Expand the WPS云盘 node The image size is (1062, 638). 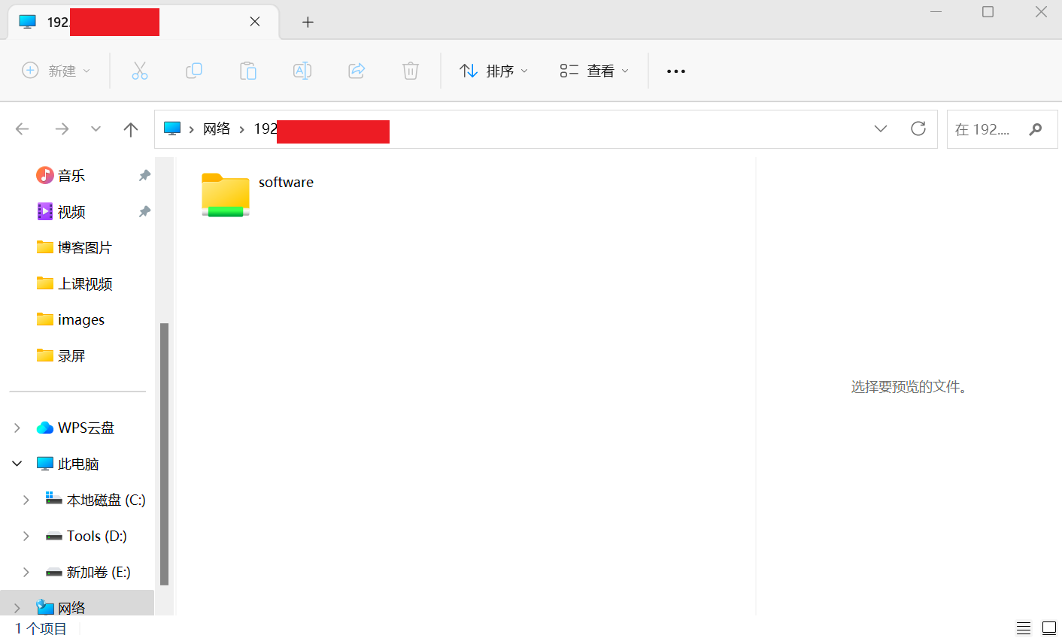click(x=17, y=428)
